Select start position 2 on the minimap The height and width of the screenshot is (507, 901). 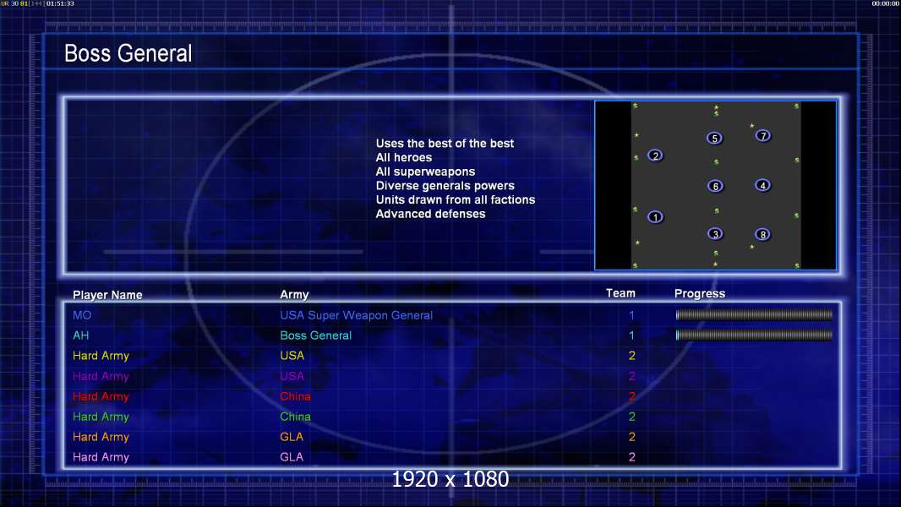pos(655,155)
